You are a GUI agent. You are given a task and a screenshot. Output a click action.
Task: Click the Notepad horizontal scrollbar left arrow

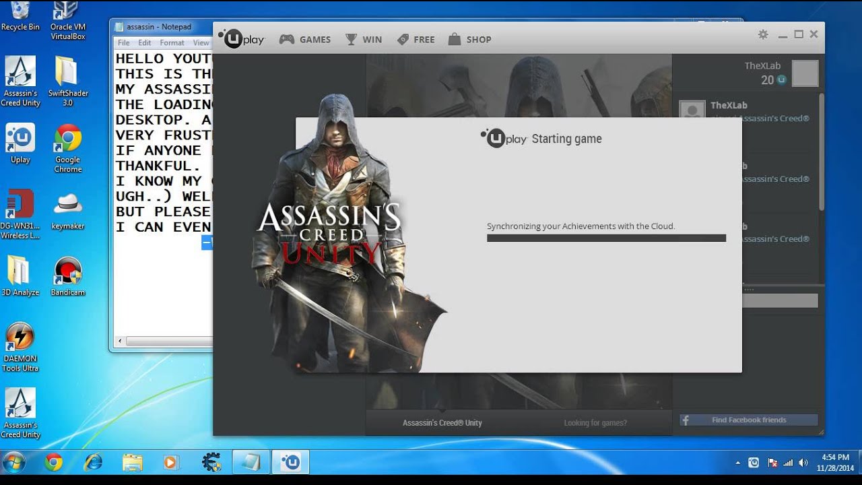point(121,340)
